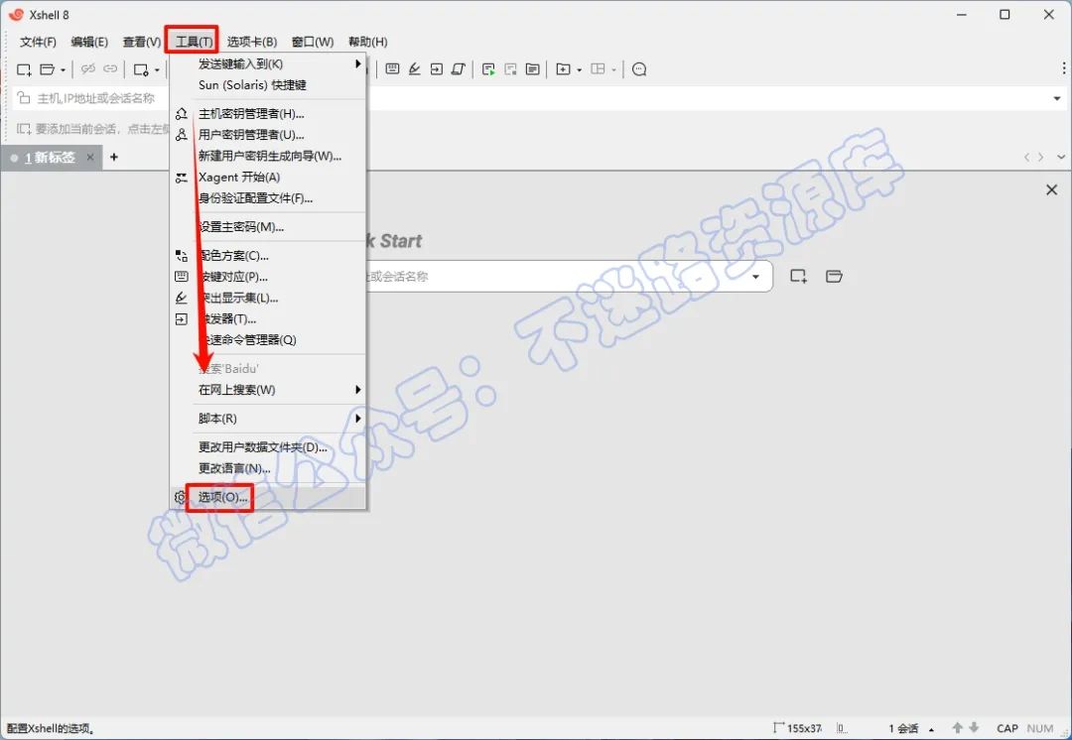Image resolution: width=1072 pixels, height=740 pixels.
Task: Choose 更改用户数据文件夹(D)... menu item
Action: tap(268, 447)
